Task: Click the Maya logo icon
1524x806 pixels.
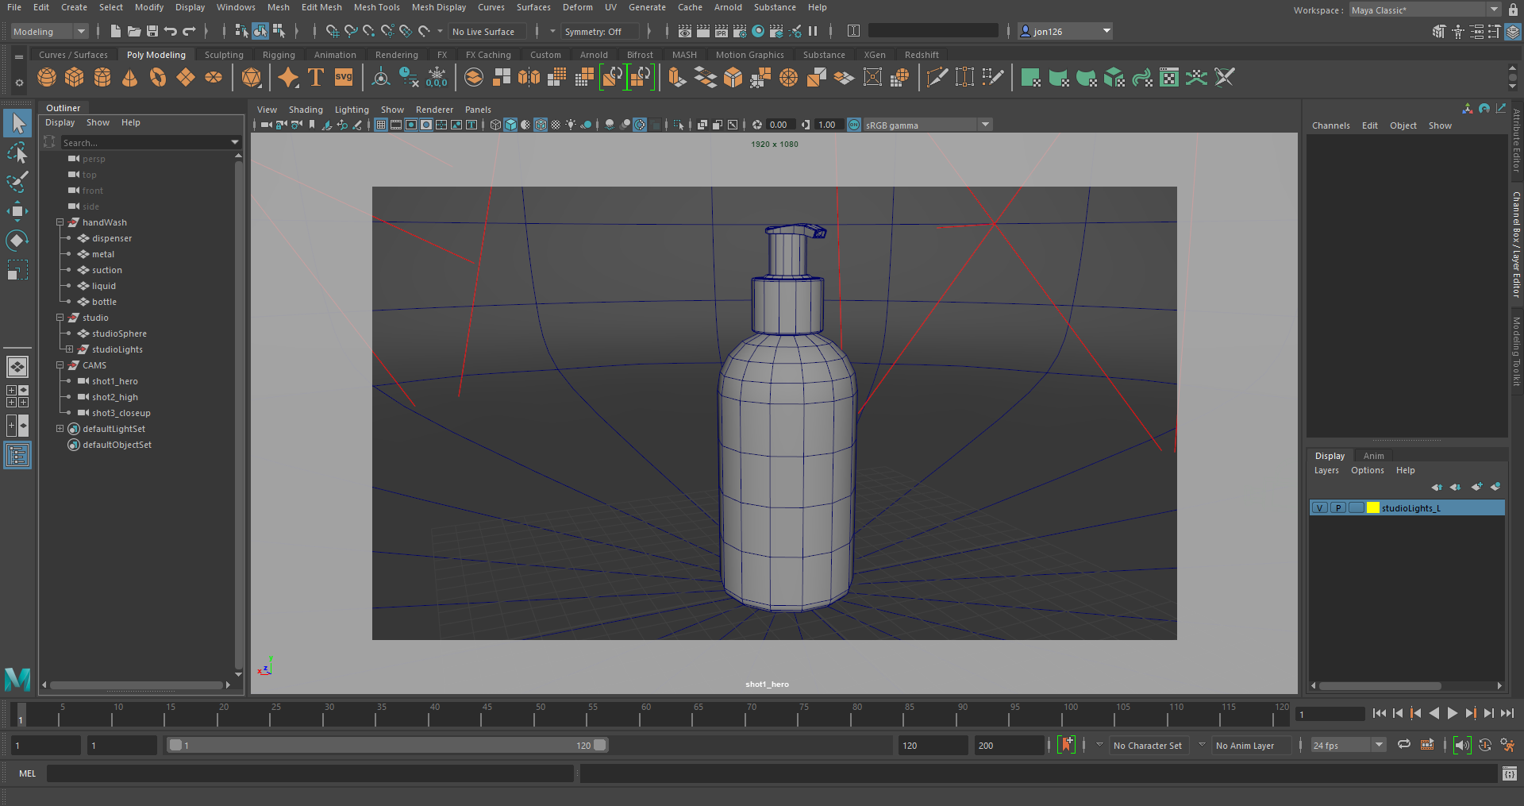Action: 17,679
